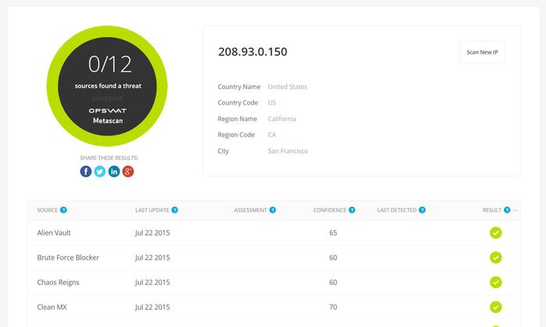Click the Jul 22 2015 date for Brute Force Blocker
Image resolution: width=546 pixels, height=327 pixels.
point(153,258)
